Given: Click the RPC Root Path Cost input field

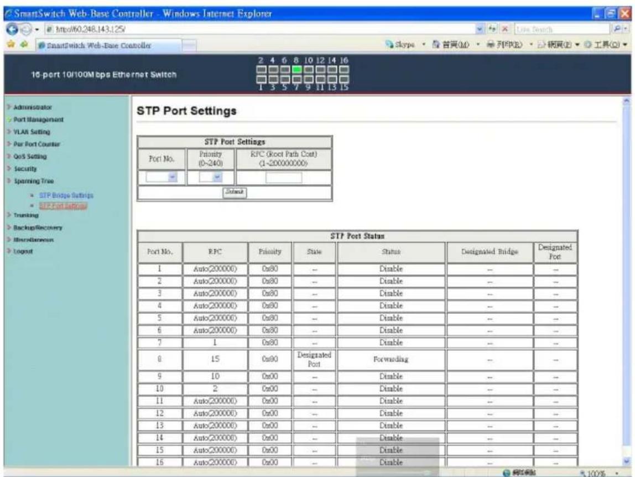Looking at the screenshot, I should click(x=284, y=177).
